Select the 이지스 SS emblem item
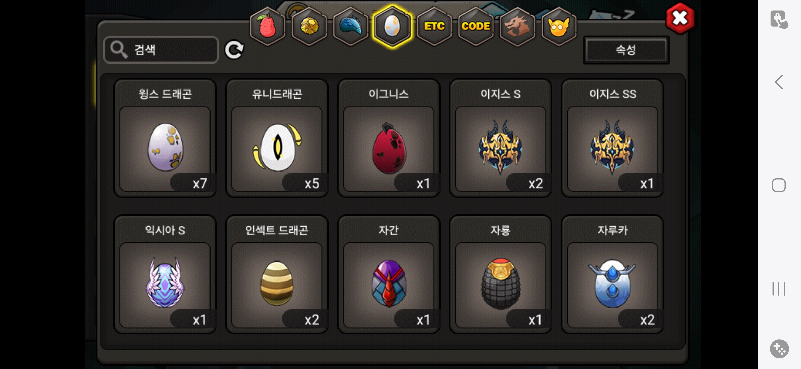This screenshot has height=369, width=801. coord(613,138)
